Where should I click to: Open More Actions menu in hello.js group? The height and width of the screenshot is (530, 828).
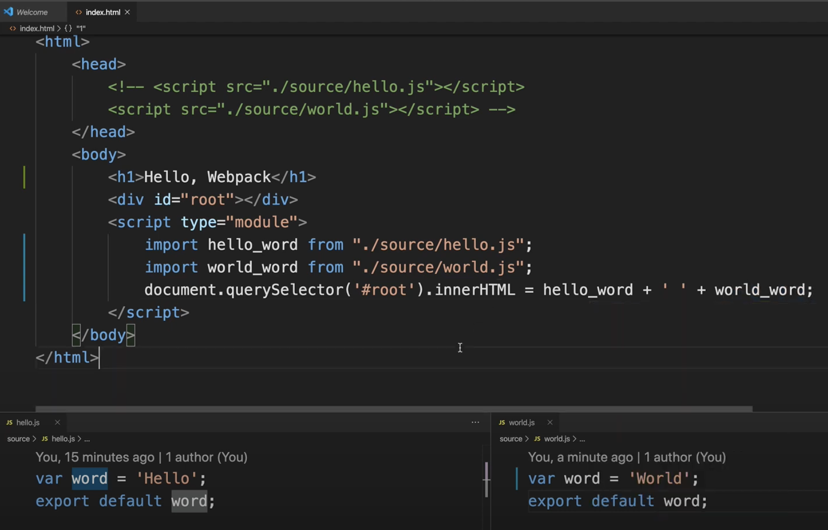(x=475, y=422)
